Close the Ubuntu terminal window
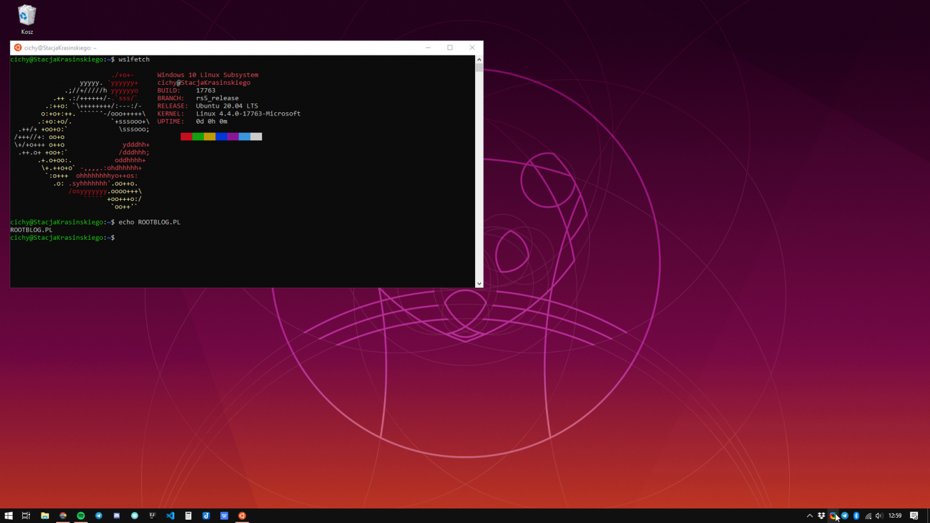930x523 pixels. pos(472,47)
